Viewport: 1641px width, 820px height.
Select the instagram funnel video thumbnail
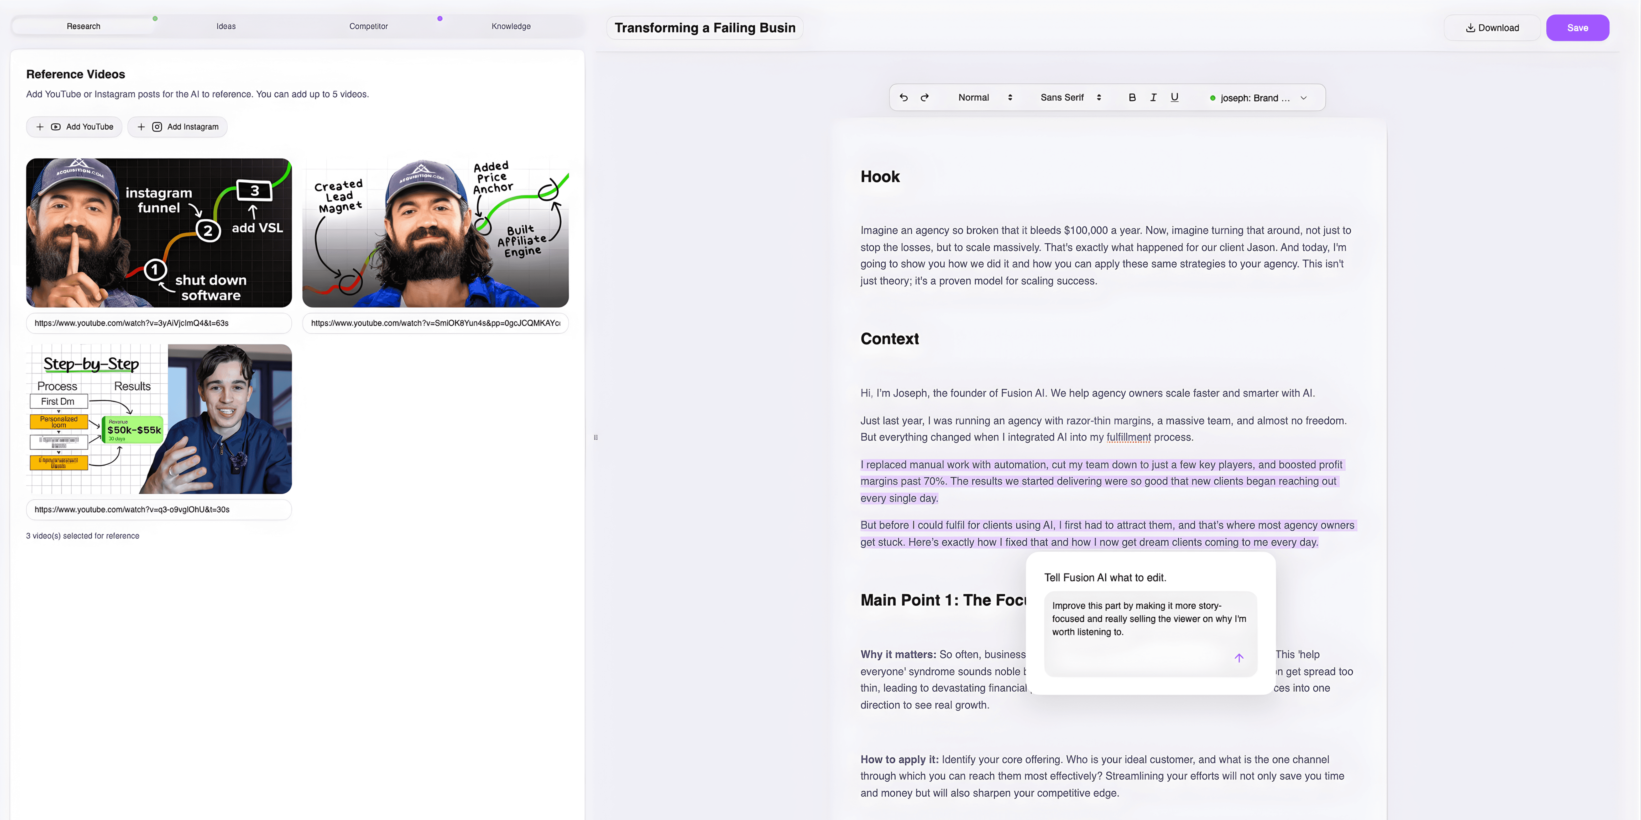(159, 233)
